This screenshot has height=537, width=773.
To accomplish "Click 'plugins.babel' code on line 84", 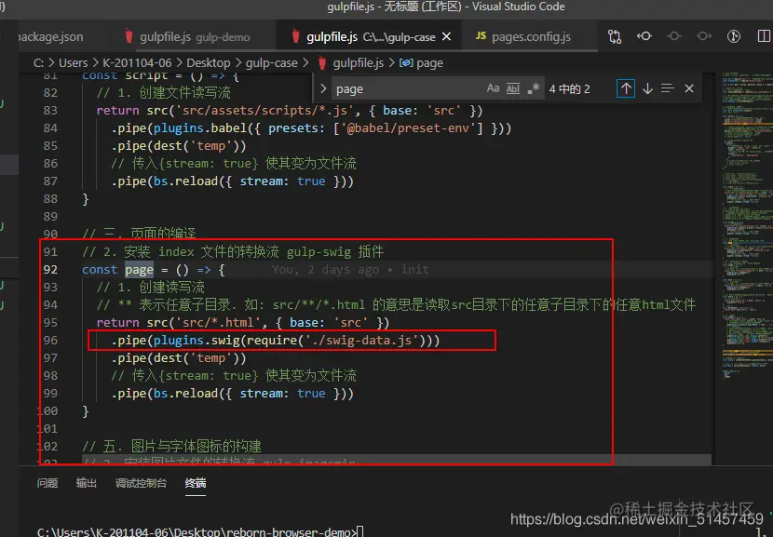I will tap(199, 128).
